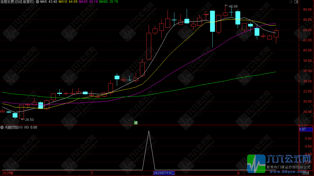The width and height of the screenshot is (314, 176).
Task: Click the large cyan candlestick below the 48.88 high
Action: [x=238, y=18]
